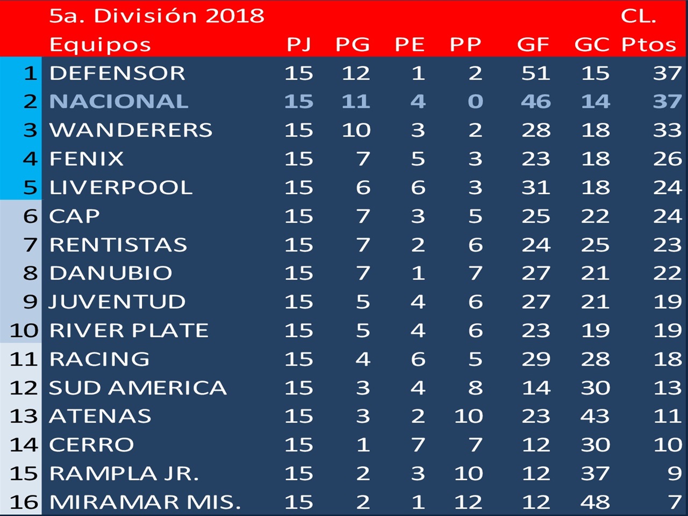Click the FENIX team name
The width and height of the screenshot is (688, 516).
tap(87, 159)
